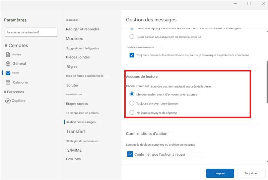Maximize the settings window
Image resolution: width=268 pixels, height=180 pixels.
coord(249,4)
